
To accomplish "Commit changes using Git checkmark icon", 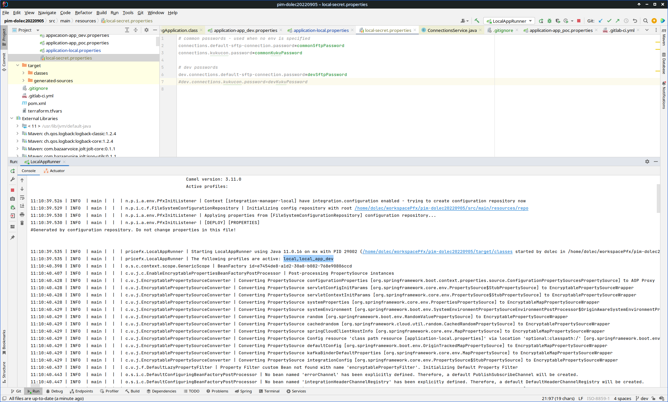I will tap(609, 21).
